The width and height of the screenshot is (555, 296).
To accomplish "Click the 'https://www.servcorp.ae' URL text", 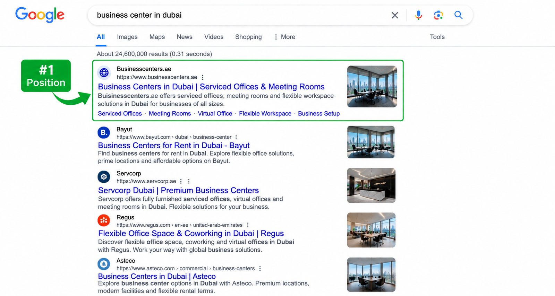I will point(146,181).
